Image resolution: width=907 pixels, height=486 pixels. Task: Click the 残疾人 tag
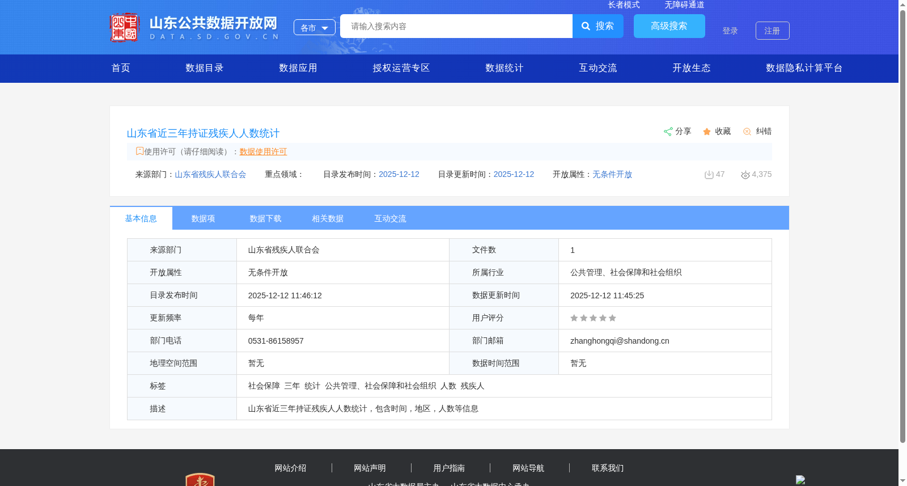point(473,386)
